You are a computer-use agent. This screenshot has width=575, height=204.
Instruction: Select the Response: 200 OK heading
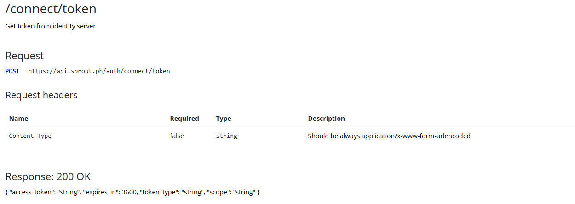point(48,177)
